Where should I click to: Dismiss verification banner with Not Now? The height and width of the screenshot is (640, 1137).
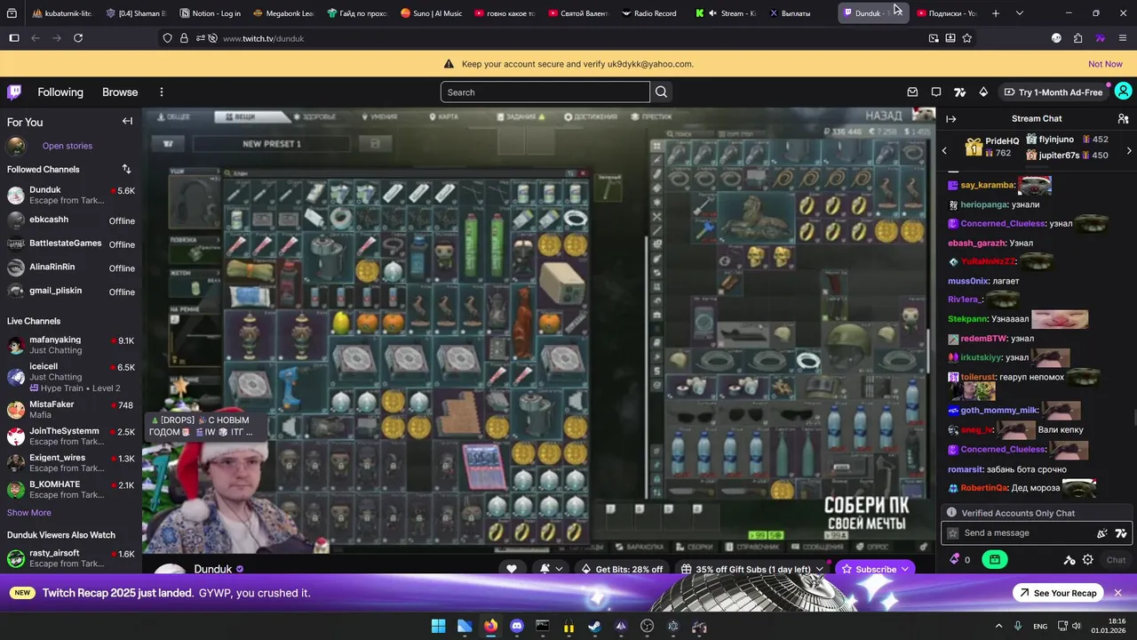pyautogui.click(x=1105, y=64)
